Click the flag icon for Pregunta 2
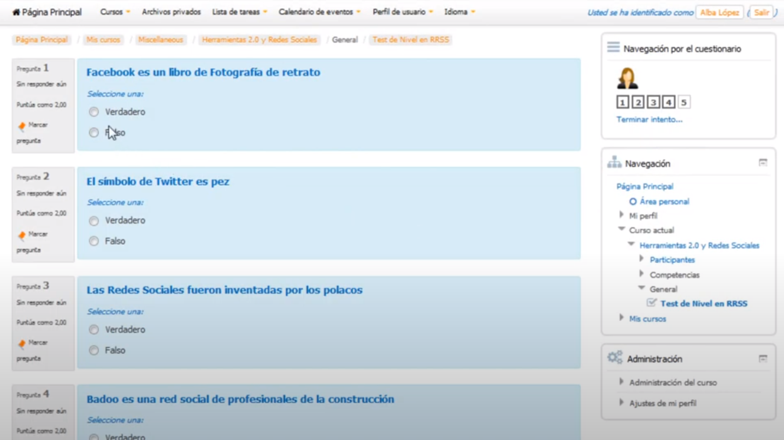Screen dimensions: 784x440 click(21, 236)
